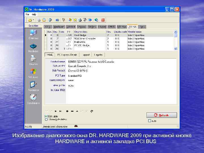Screen dimensions: 204x153
Task: Toggle the Edit table checkbox
Action: [46, 116]
